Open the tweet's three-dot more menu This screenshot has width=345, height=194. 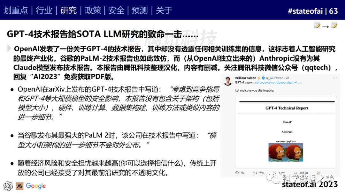(334, 78)
